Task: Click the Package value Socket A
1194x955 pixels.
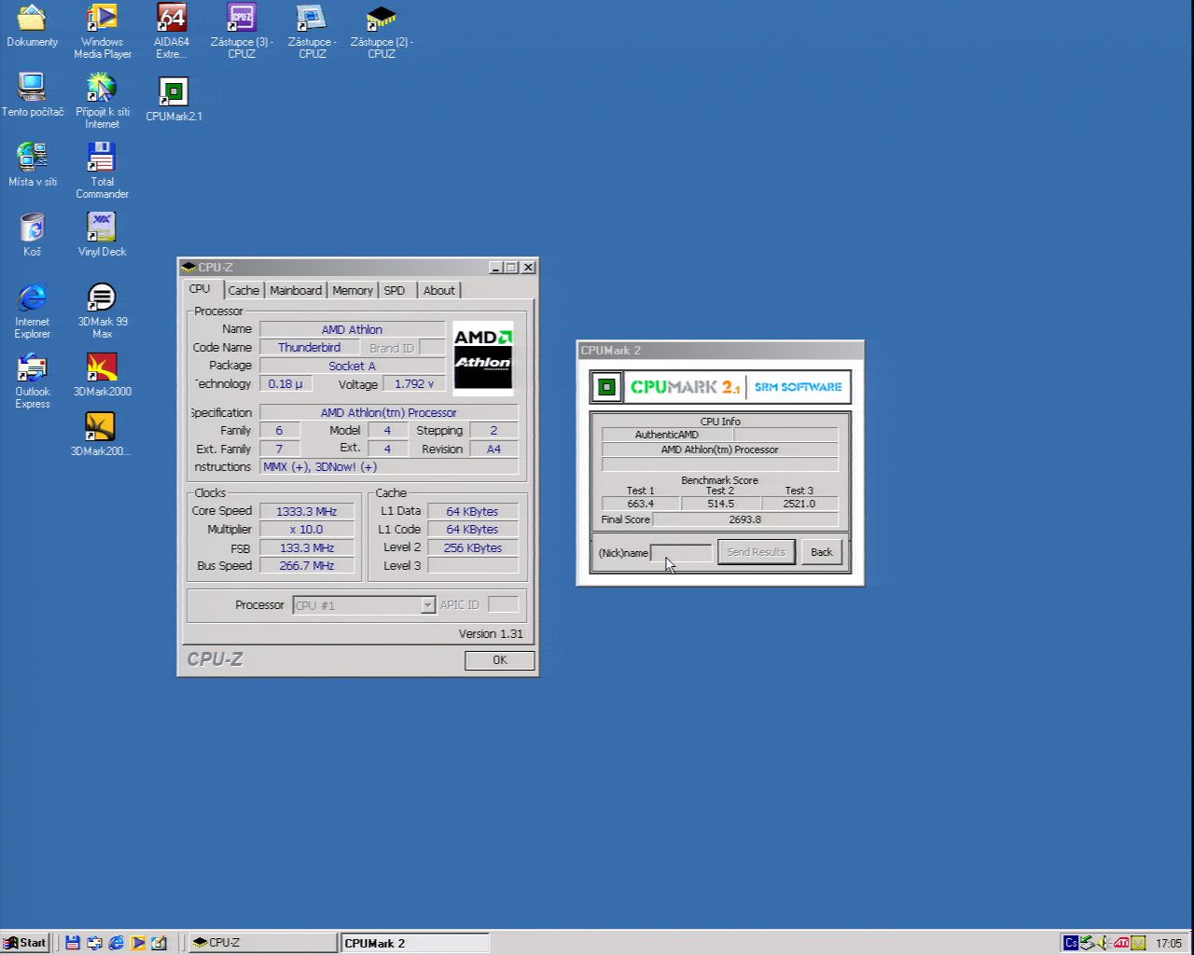Action: 352,366
